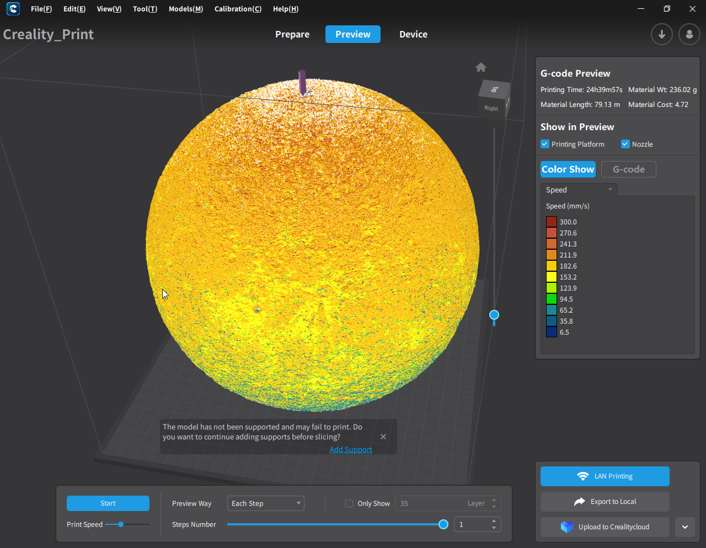Expand more upload options chevron
706x548 pixels.
(685, 527)
